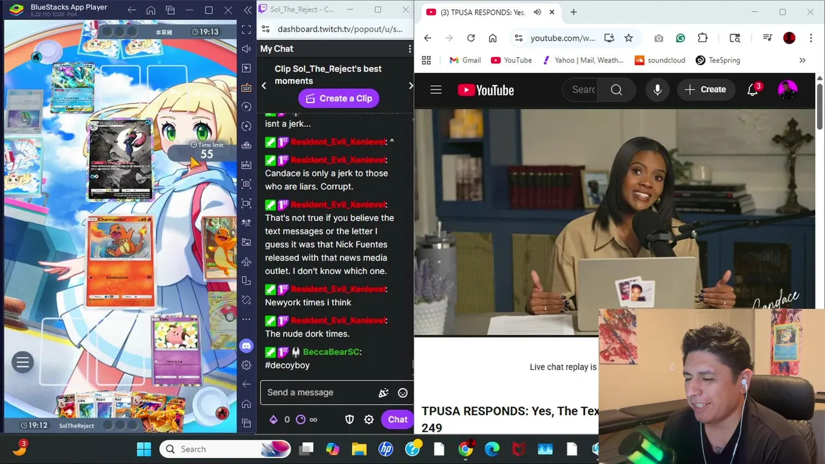Click the purple Chat send button
This screenshot has width=825, height=464.
[398, 420]
